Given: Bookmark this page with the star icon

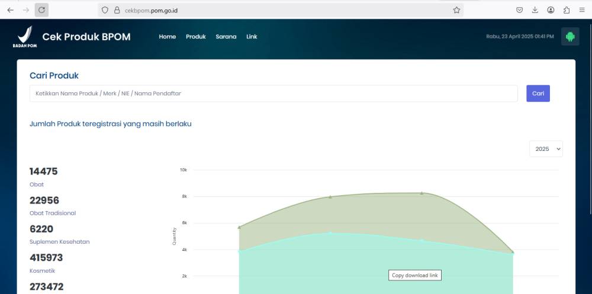Looking at the screenshot, I should (456, 10).
